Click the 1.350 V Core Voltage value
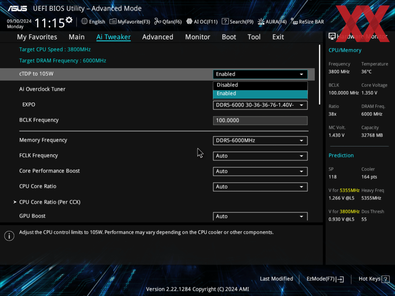Screen dimensions: 395x296 pos(369,93)
